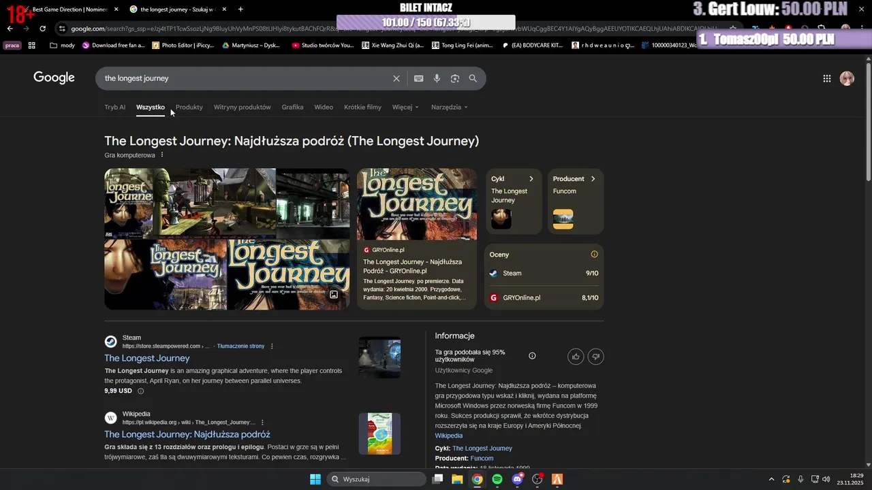Open OBS Studio from taskbar
The width and height of the screenshot is (872, 490).
(538, 479)
